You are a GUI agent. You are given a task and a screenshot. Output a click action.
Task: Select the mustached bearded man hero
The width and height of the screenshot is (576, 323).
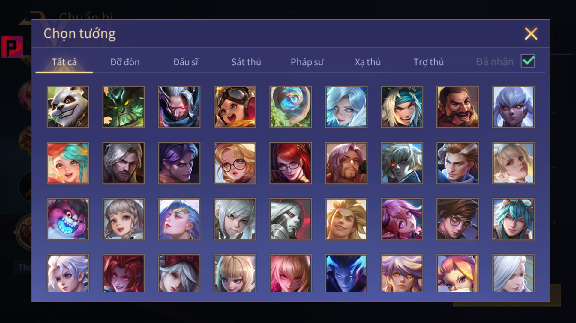(x=458, y=107)
